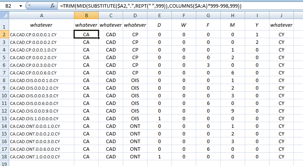Viewport: 303px width, 166px height.
Task: Click cell CA.CAD.CP.0.0.0.0.2.CY
Action: click(x=42, y=42)
